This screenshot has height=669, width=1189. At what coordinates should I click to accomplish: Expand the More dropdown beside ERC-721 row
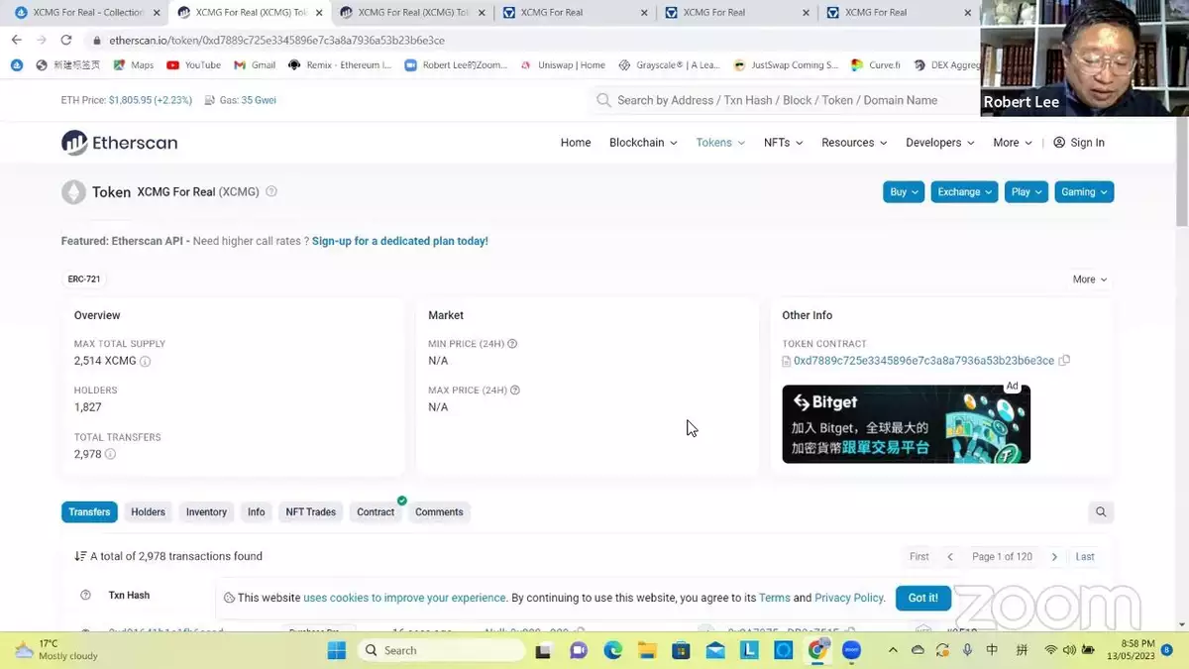1090,279
